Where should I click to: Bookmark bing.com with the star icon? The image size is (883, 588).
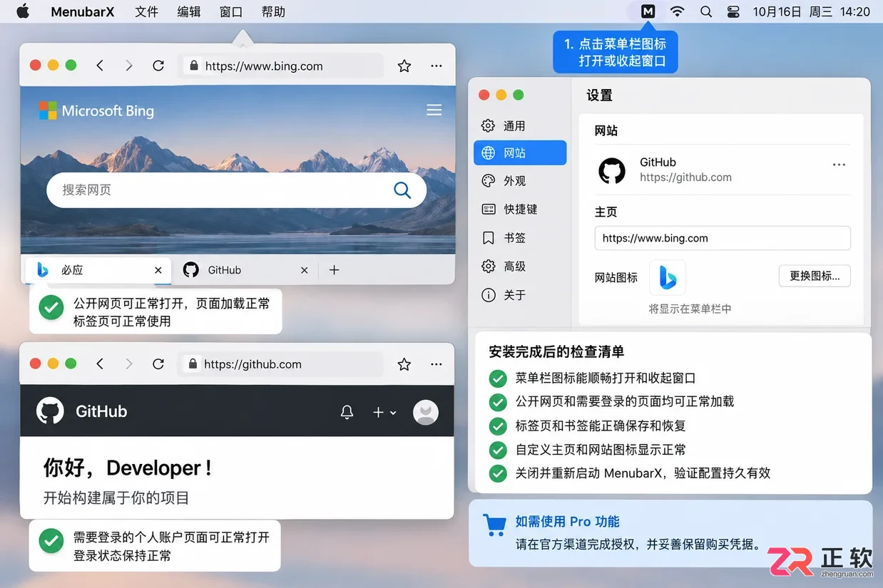(x=404, y=66)
